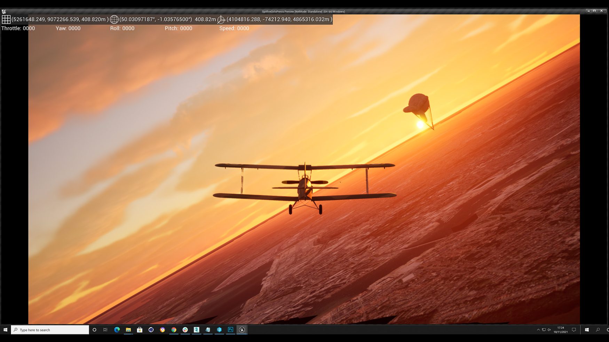Click the geographic globe coordinates icon
This screenshot has height=342, width=609.
point(114,19)
